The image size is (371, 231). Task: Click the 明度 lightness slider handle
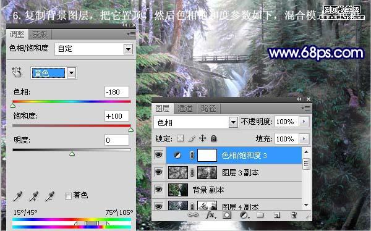point(72,154)
